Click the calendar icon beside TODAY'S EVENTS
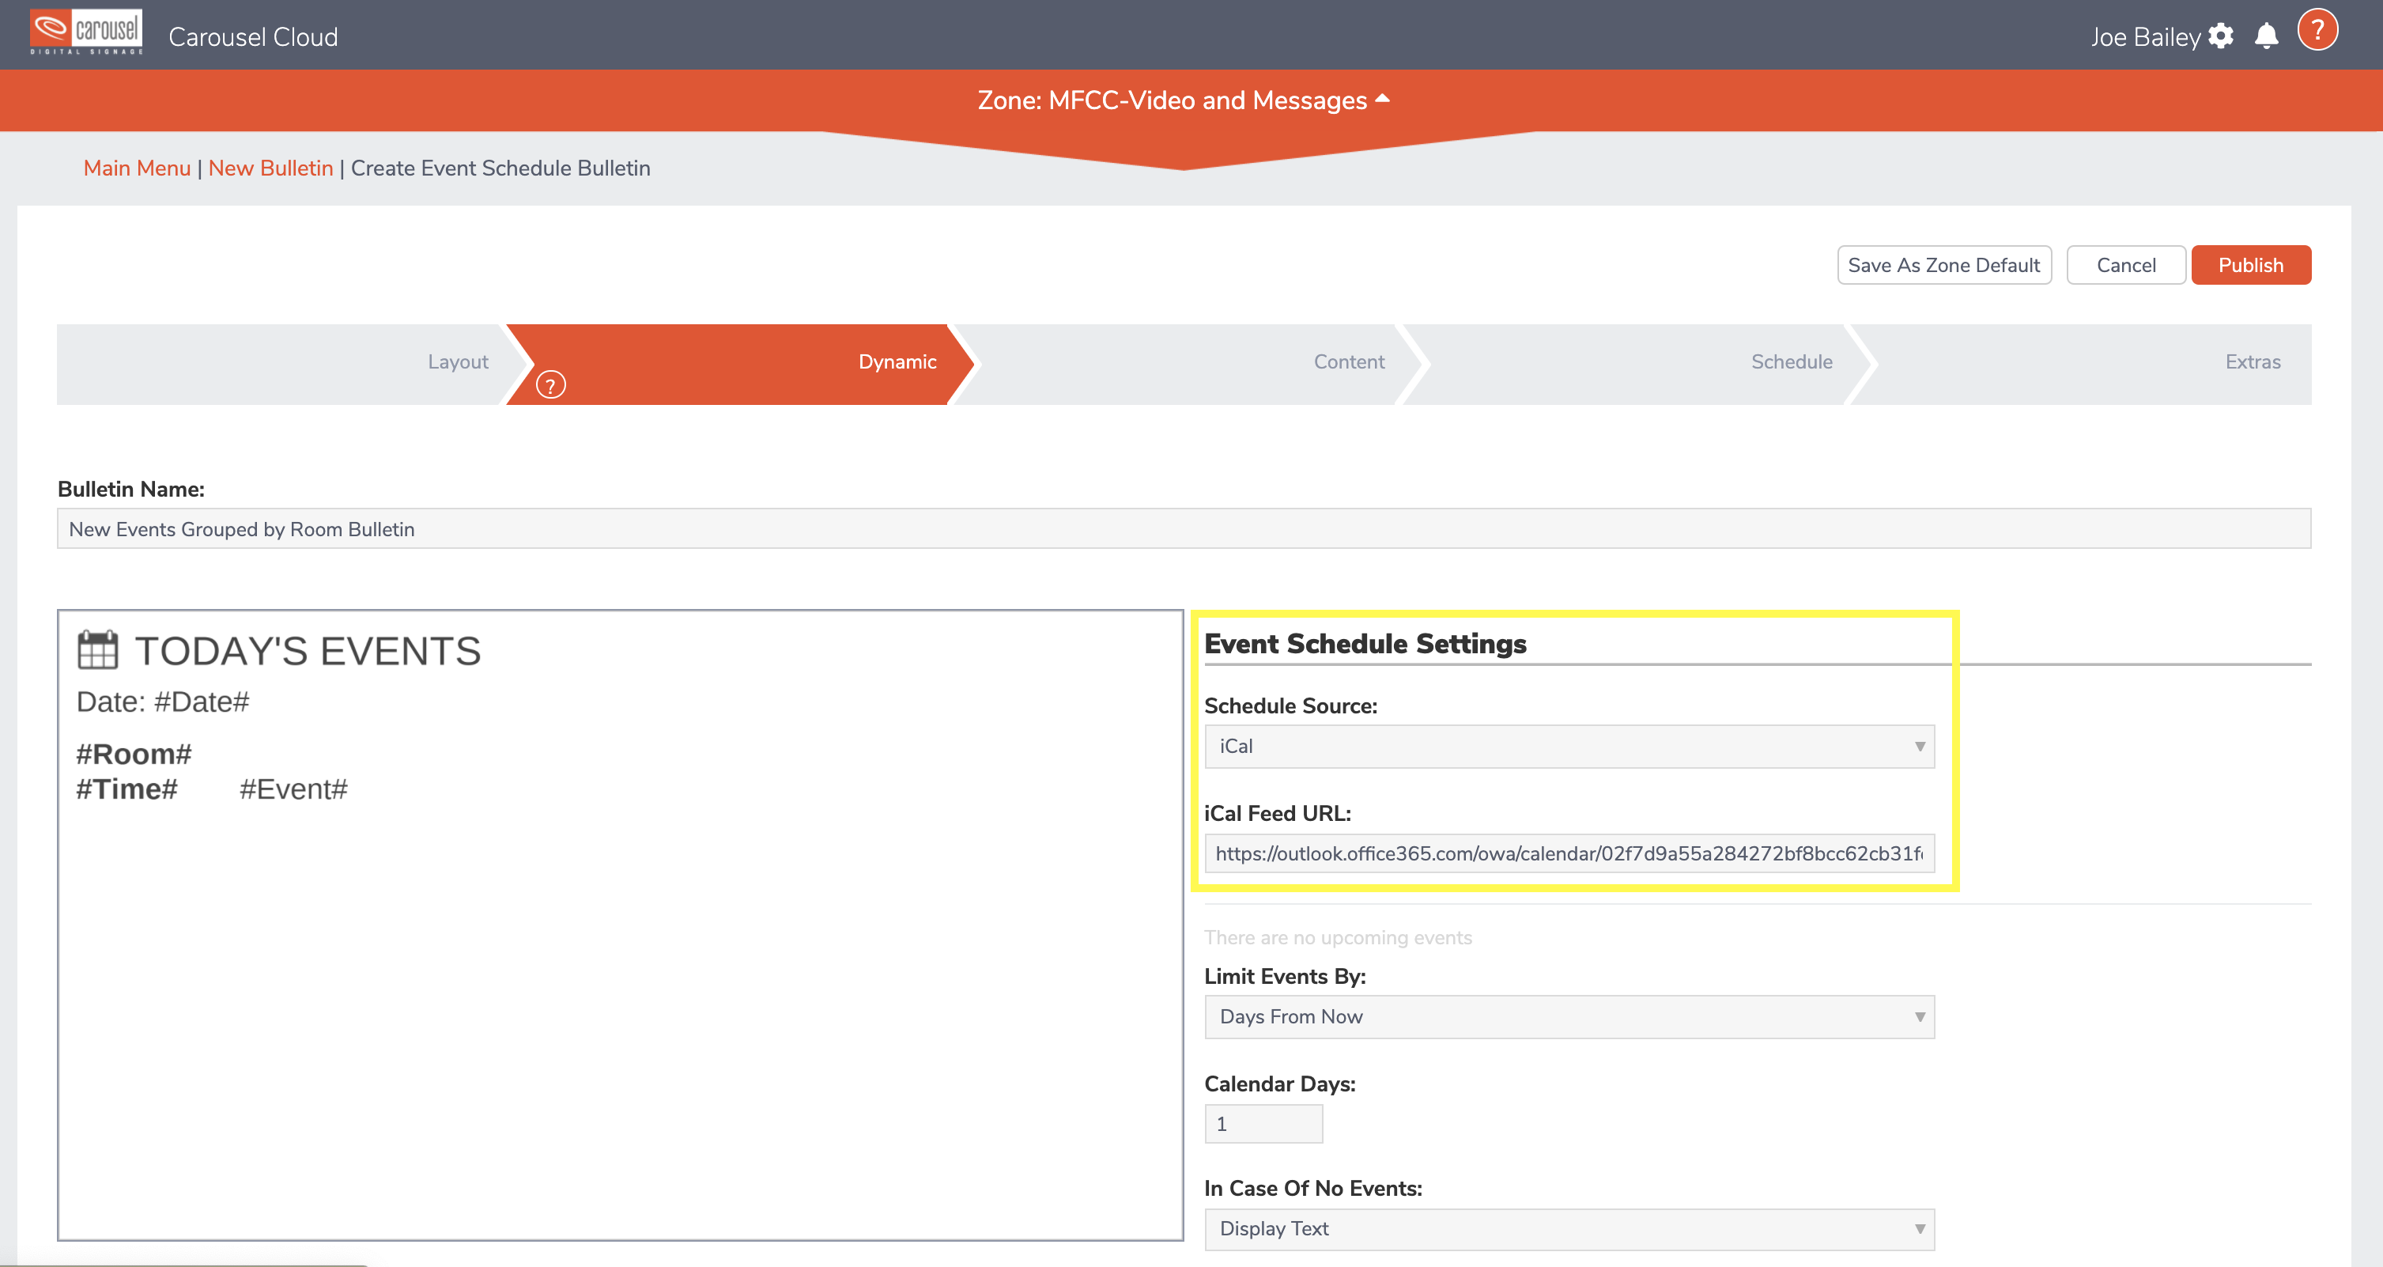 pyautogui.click(x=97, y=649)
